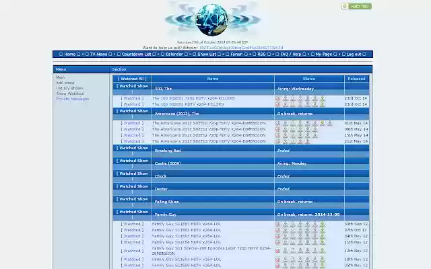Click the red icon in The Americans S02E13 row
431x269 pixels.
277,141
